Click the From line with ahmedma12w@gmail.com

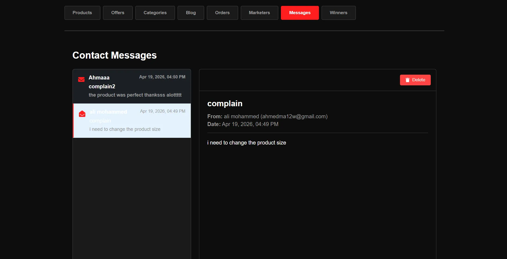pos(267,116)
